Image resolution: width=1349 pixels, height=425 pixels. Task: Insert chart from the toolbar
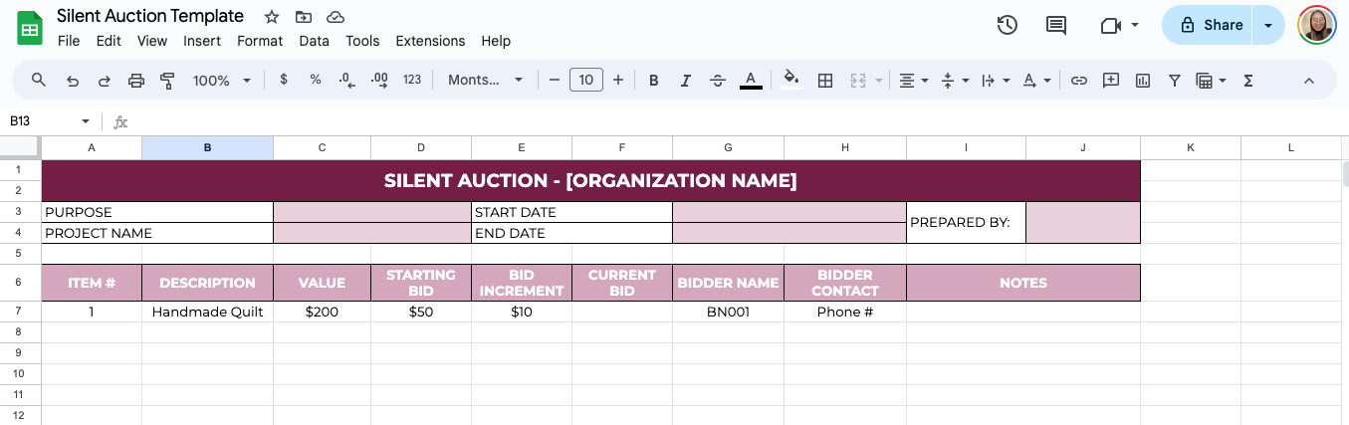point(1143,81)
